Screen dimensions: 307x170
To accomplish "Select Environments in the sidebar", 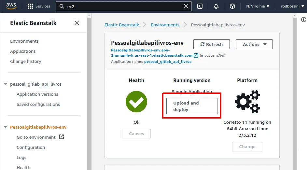I will coord(24,41).
